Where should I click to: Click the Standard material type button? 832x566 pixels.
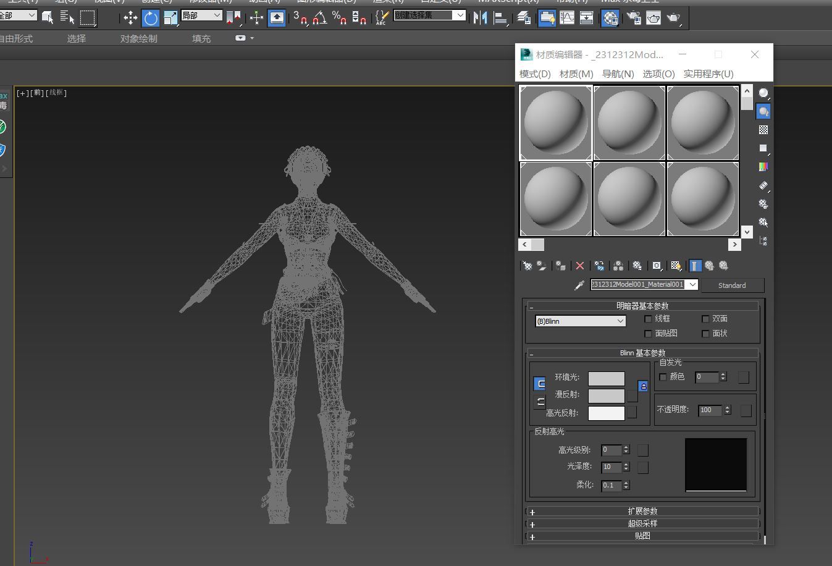(x=732, y=285)
